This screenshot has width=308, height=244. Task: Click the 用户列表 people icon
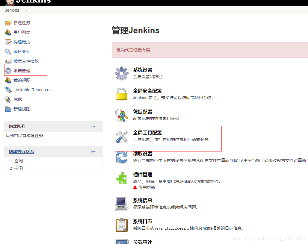(8, 32)
